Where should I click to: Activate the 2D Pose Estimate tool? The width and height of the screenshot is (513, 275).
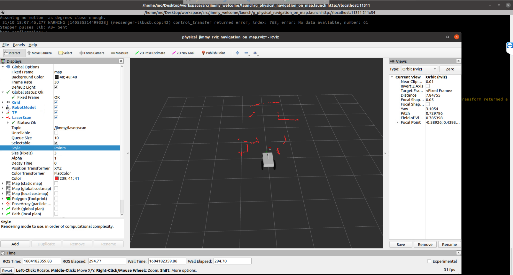[150, 53]
